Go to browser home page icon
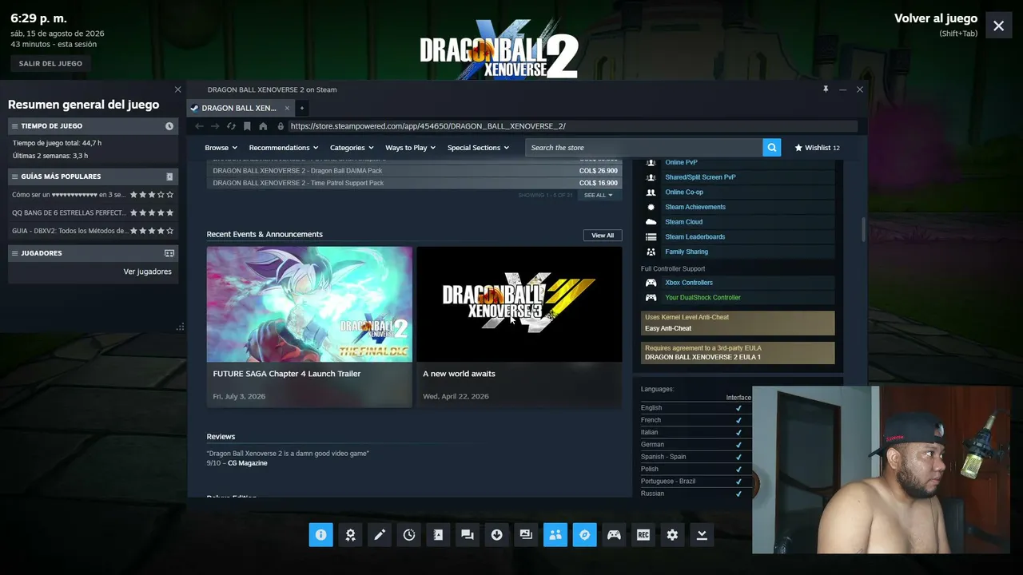The image size is (1023, 575). (x=263, y=126)
